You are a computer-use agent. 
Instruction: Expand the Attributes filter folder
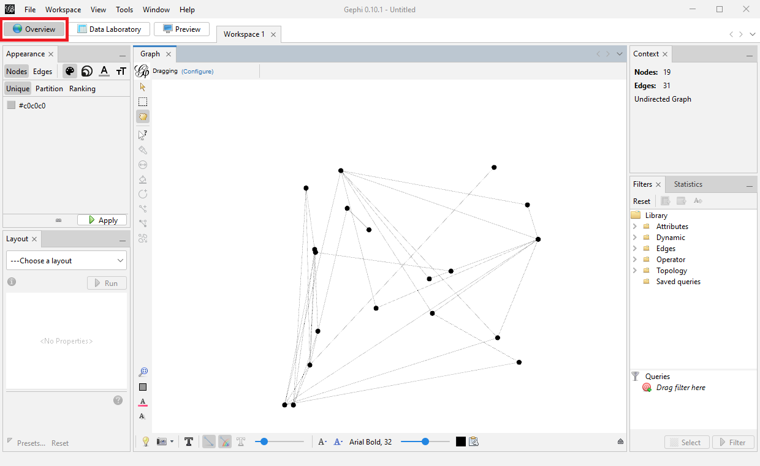point(635,226)
